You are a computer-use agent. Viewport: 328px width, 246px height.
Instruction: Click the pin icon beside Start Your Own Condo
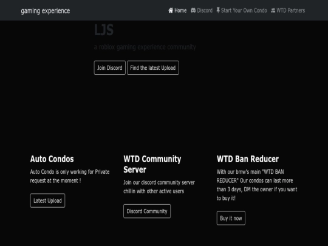[218, 10]
